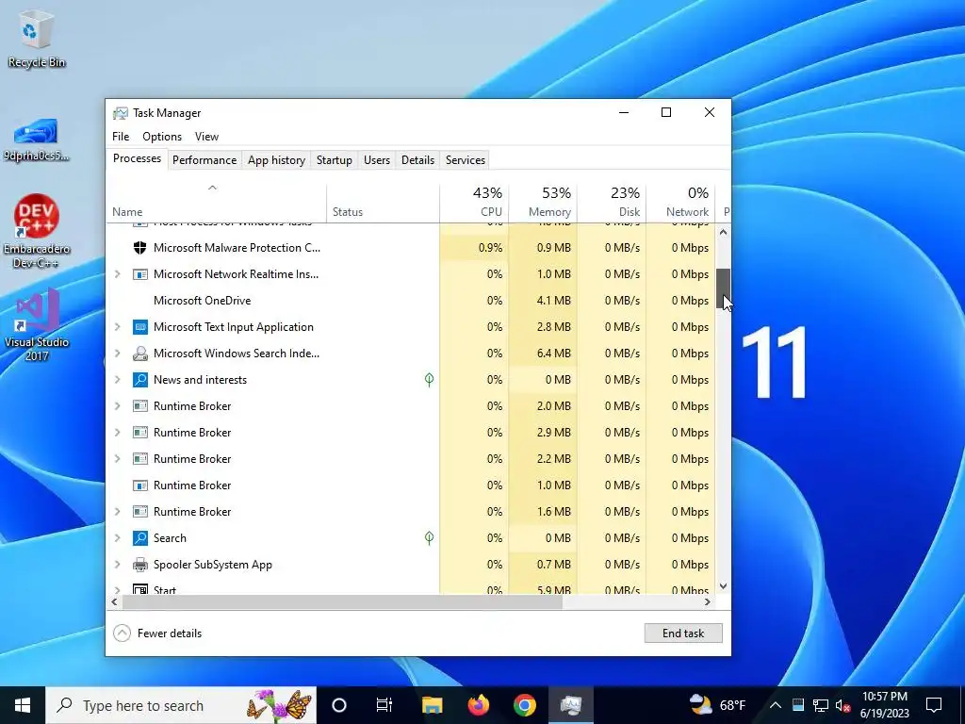Viewport: 965px width, 724px height.
Task: Click the vertical scrollbar down arrow
Action: coord(723,586)
